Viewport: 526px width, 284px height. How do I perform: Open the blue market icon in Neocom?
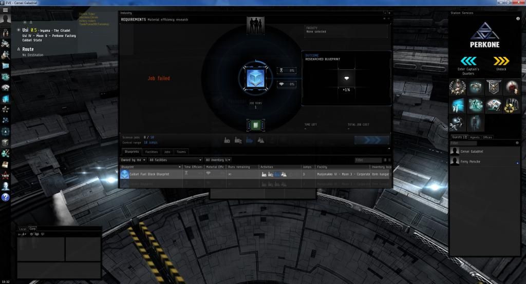point(5,99)
